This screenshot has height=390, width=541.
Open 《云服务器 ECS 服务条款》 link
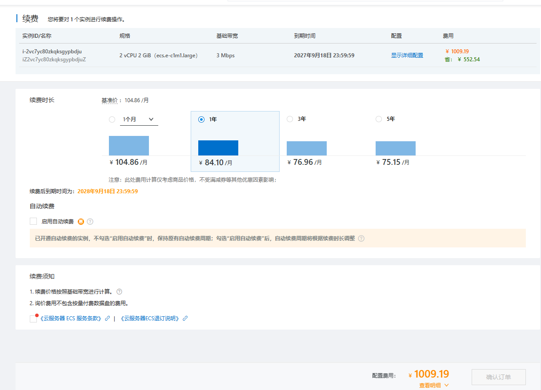tap(70, 318)
